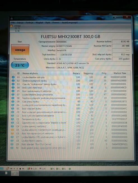Click the Tryb transferu field showing SATA/150

click(x=72, y=55)
